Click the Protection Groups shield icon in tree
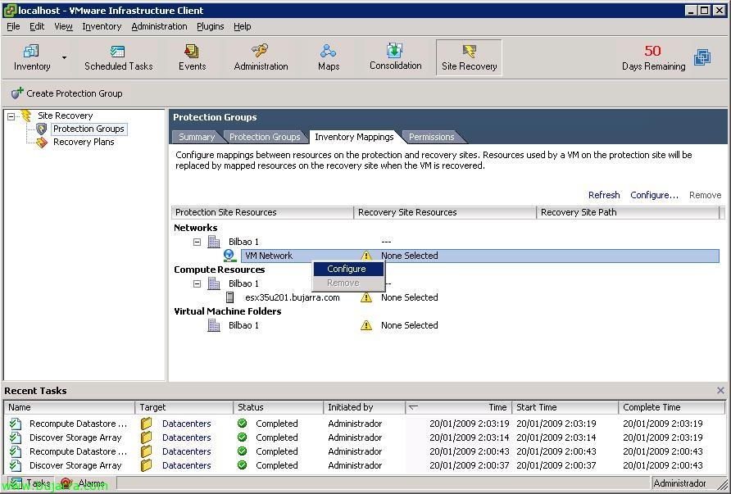731x494 pixels. point(42,129)
